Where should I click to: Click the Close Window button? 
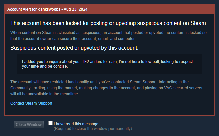click(28, 125)
